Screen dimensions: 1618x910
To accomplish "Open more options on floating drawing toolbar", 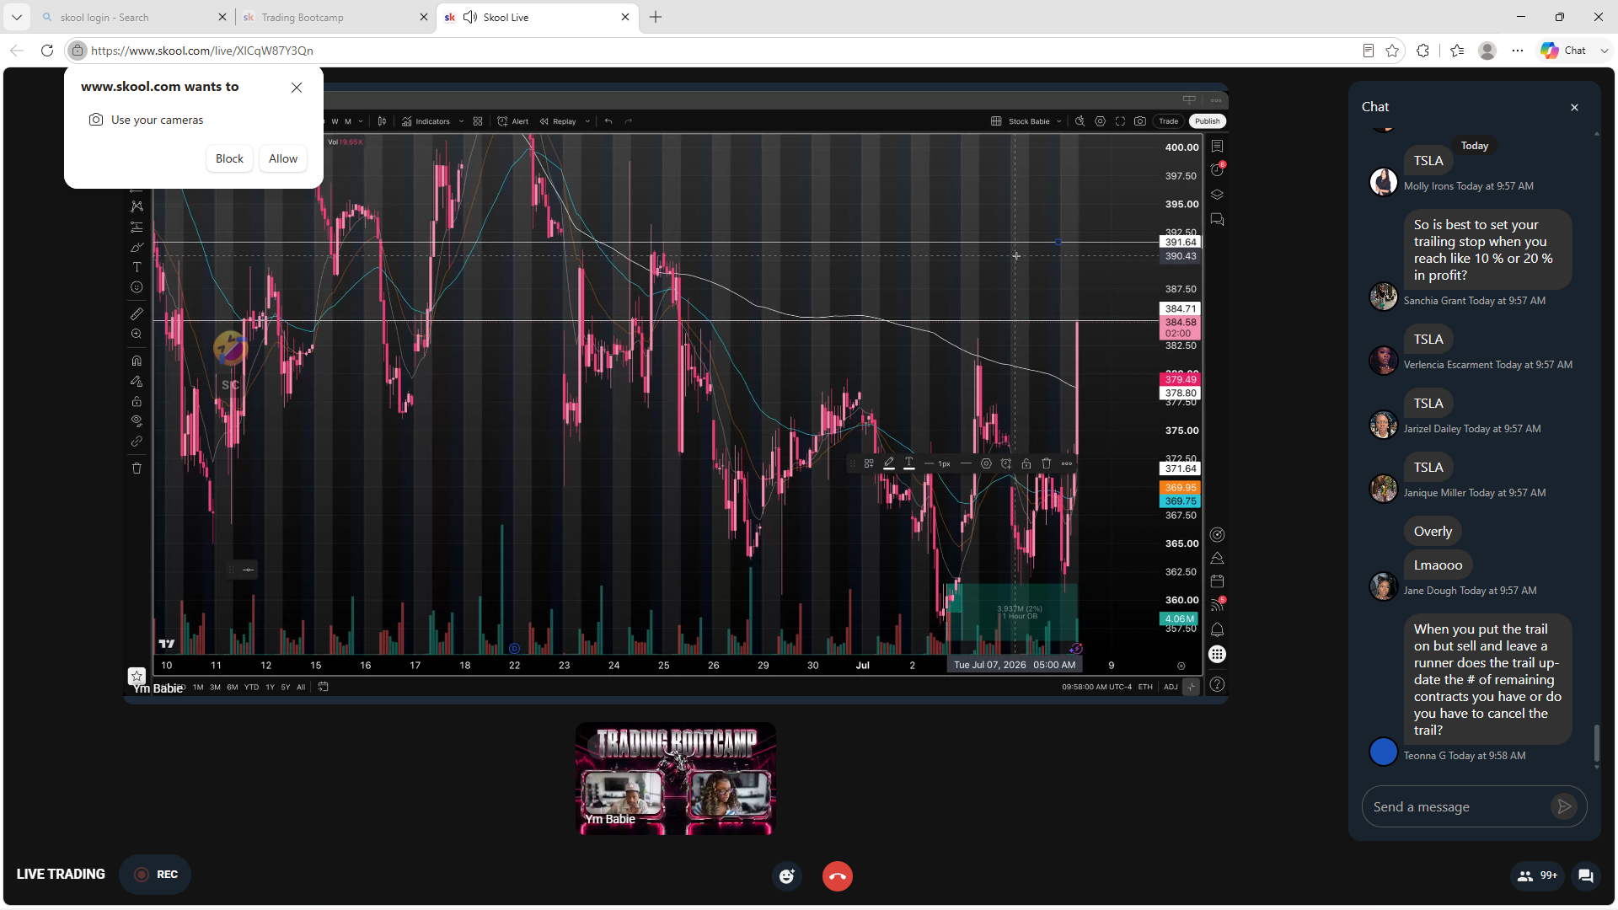I will click(1067, 463).
